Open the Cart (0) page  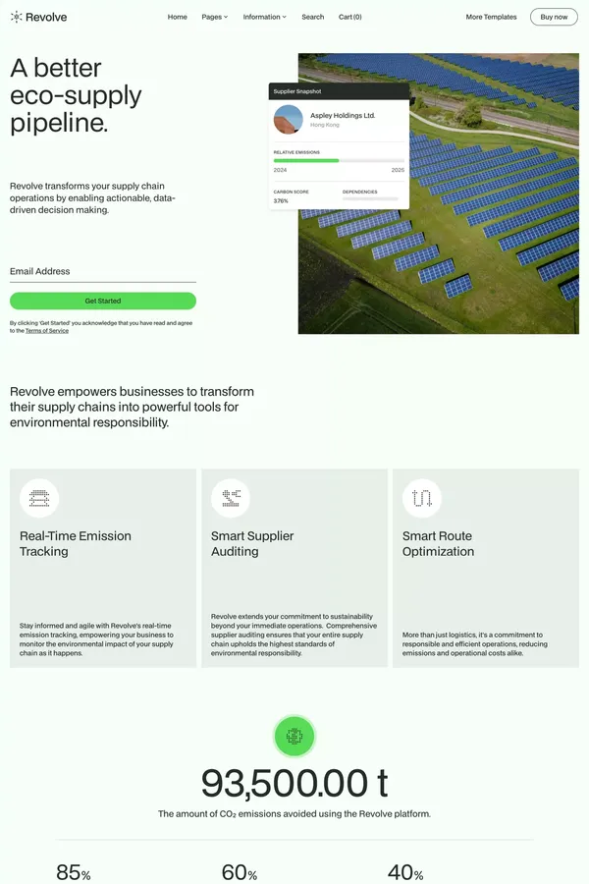click(x=350, y=17)
